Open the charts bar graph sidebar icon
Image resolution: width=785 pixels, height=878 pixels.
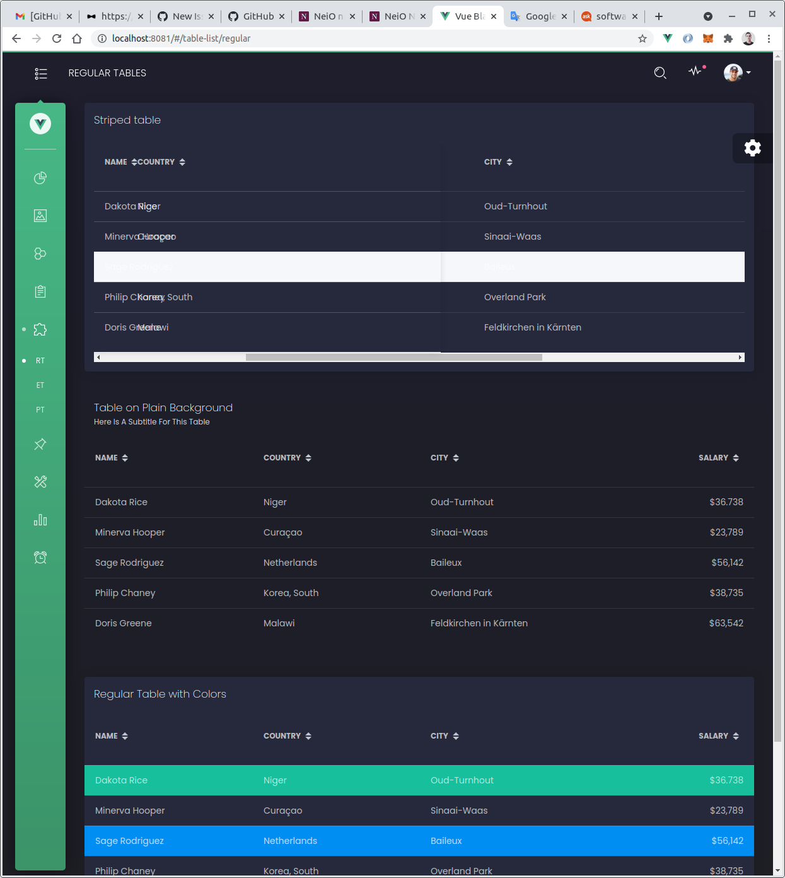tap(40, 520)
